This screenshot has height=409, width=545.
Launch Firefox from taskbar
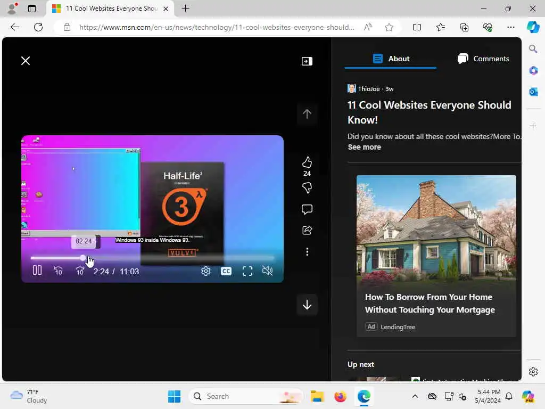pos(340,396)
